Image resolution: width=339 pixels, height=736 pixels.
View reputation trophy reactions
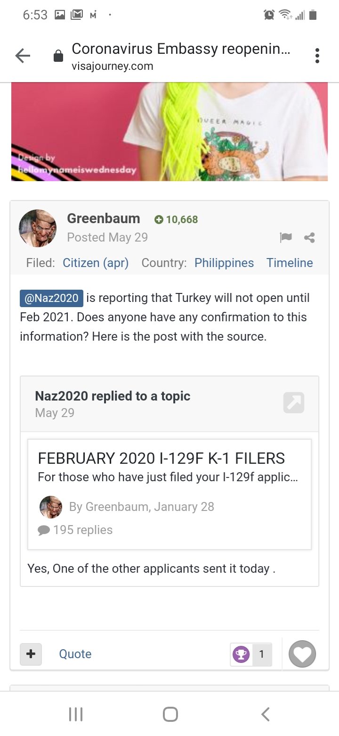click(251, 654)
